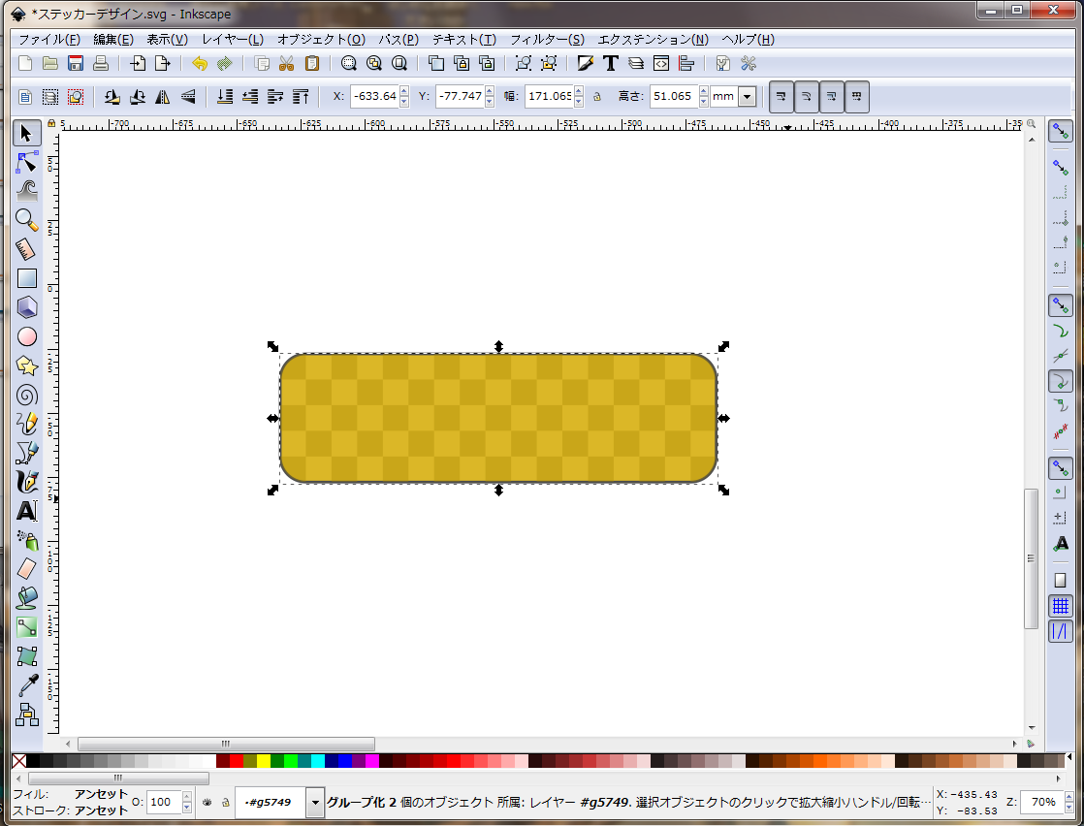Select the Eraser tool

tap(27, 568)
